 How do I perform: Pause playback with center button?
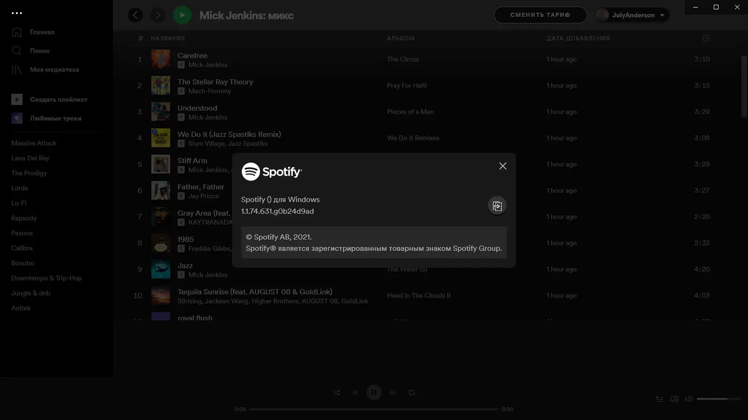click(x=374, y=392)
